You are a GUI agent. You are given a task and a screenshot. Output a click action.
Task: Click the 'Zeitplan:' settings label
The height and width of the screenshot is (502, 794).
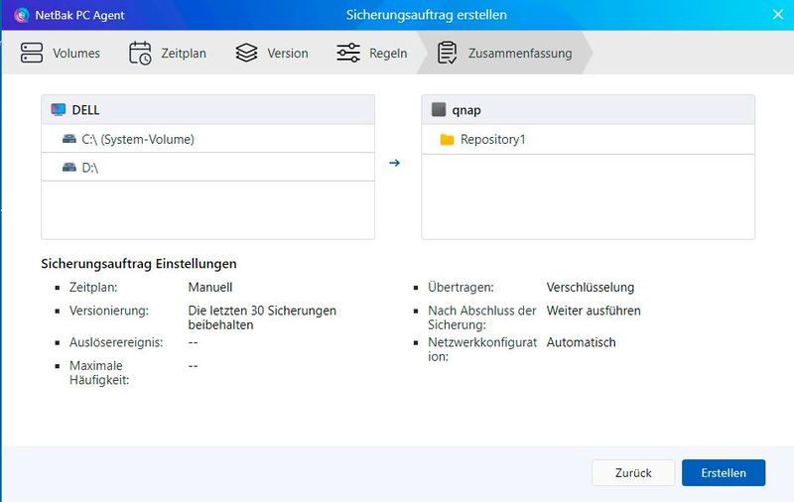pyautogui.click(x=93, y=287)
